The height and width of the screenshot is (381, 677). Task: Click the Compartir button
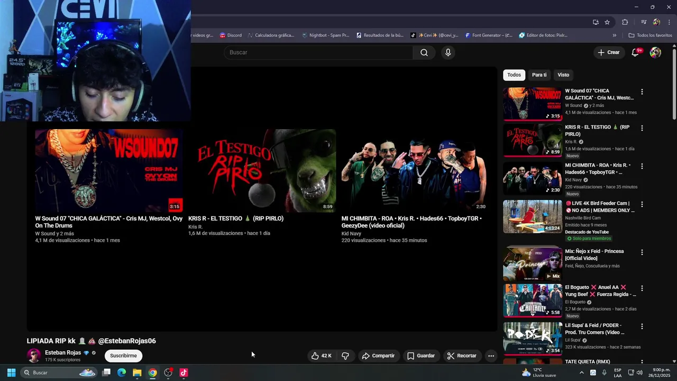pyautogui.click(x=378, y=356)
